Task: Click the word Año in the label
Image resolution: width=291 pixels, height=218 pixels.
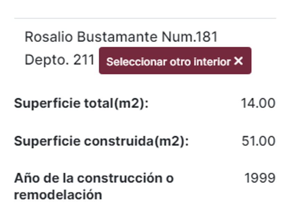Action: pos(24,179)
